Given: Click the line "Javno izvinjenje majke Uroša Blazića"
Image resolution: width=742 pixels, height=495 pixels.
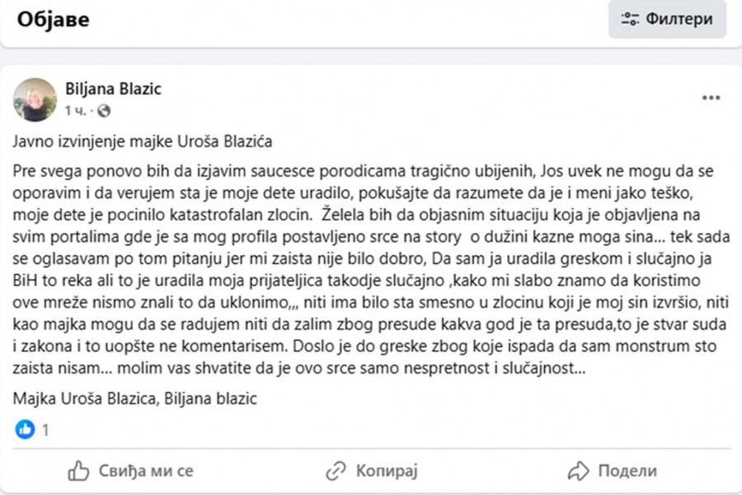Looking at the screenshot, I should point(143,142).
